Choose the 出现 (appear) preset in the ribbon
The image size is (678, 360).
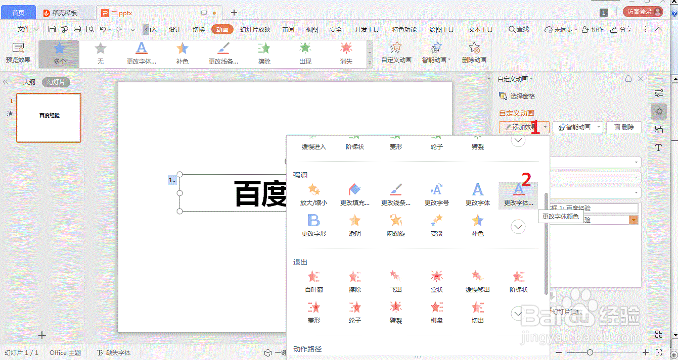[x=305, y=54]
